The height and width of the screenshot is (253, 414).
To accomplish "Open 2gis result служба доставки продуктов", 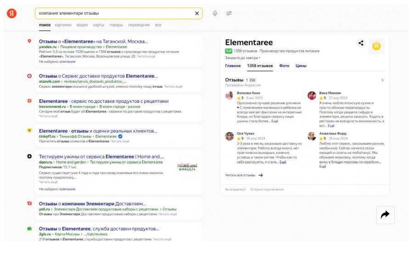I will (99, 228).
